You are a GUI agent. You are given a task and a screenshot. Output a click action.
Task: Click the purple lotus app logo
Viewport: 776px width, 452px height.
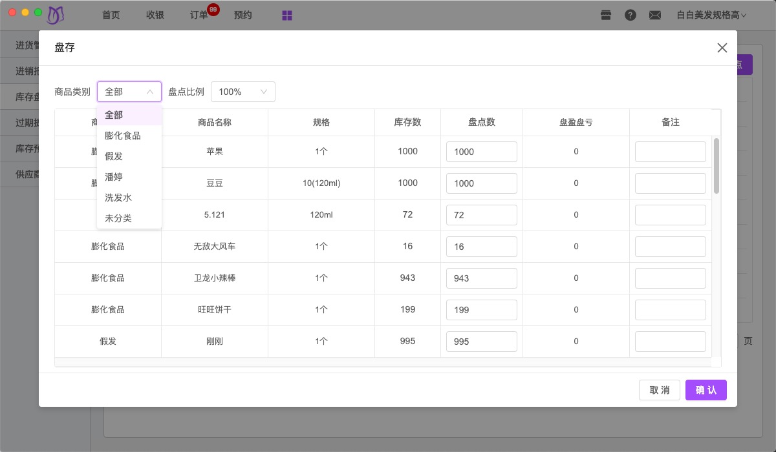point(57,14)
